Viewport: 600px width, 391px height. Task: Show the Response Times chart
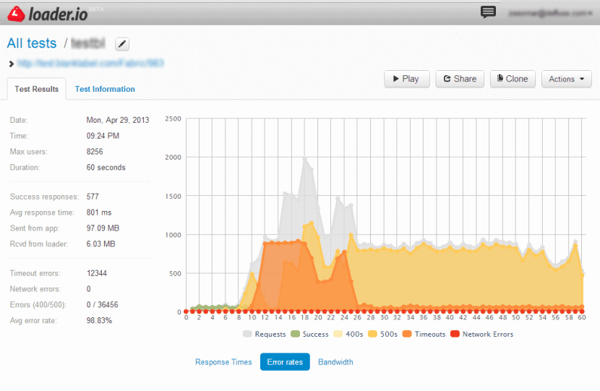point(223,362)
